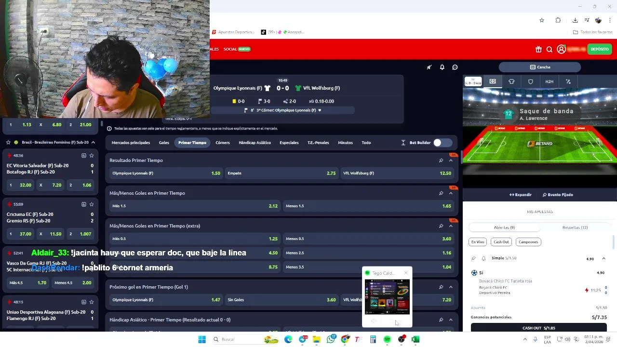
Task: Expand the 3º Córner event timeline dropdown
Action: pos(319,110)
